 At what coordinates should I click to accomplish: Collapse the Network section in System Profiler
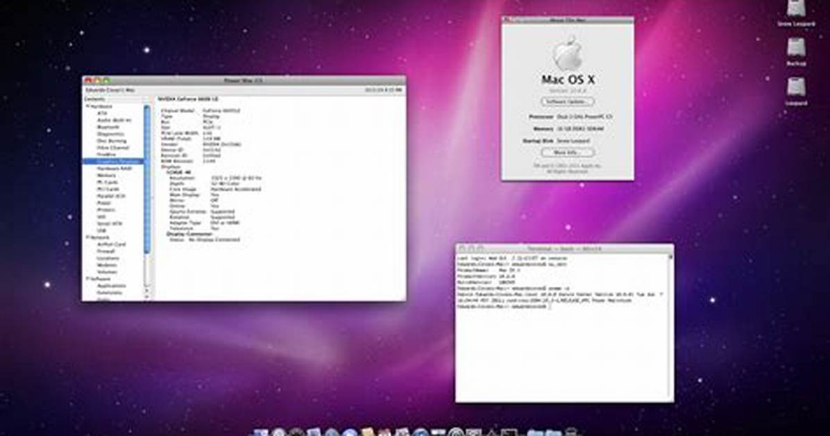coord(88,237)
